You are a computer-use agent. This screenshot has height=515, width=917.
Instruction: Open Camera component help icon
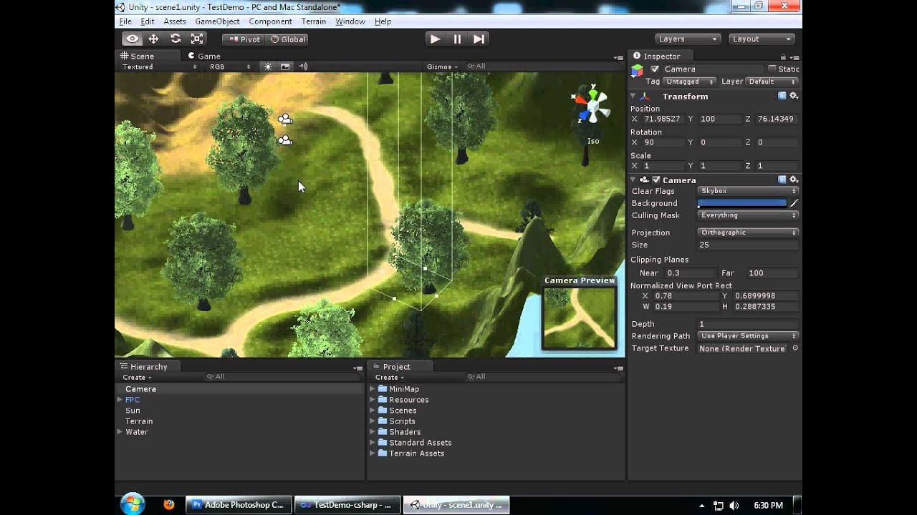tap(782, 180)
